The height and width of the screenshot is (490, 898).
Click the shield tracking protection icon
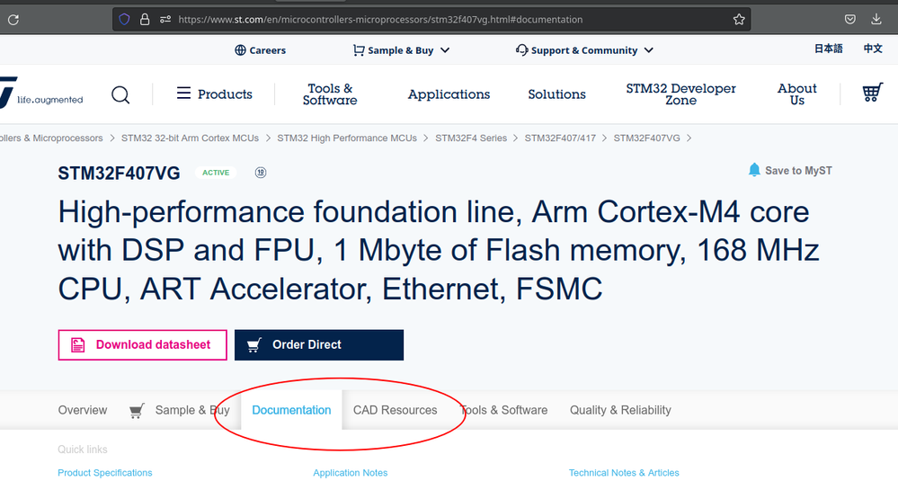(x=125, y=19)
